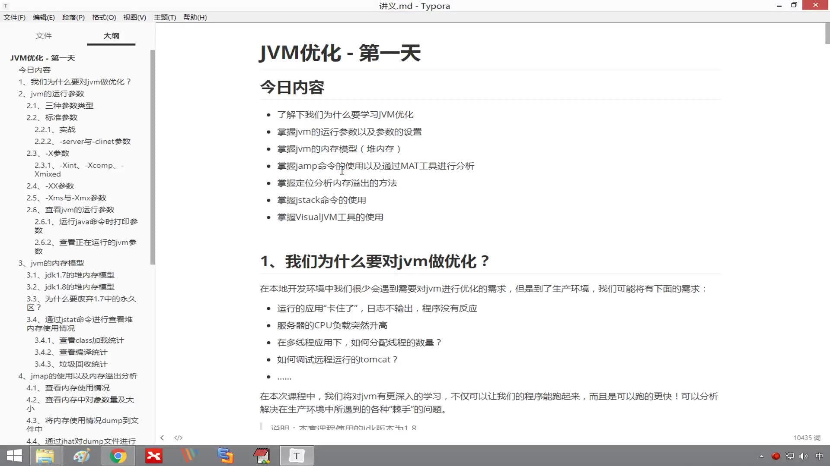Go to outline 2.6、查看jvm的运行参数
This screenshot has width=830, height=466.
[70, 210]
